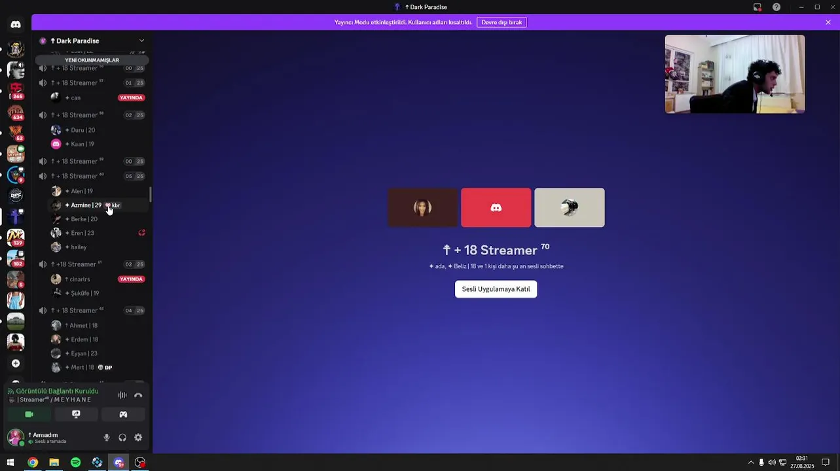This screenshot has height=471, width=840.
Task: Click the webcam overlay thumbnail
Action: coord(735,74)
